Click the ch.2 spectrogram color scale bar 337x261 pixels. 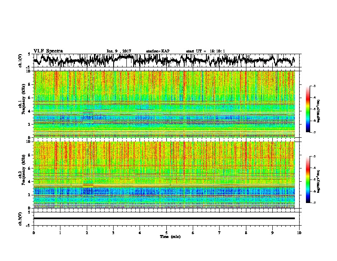point(308,180)
